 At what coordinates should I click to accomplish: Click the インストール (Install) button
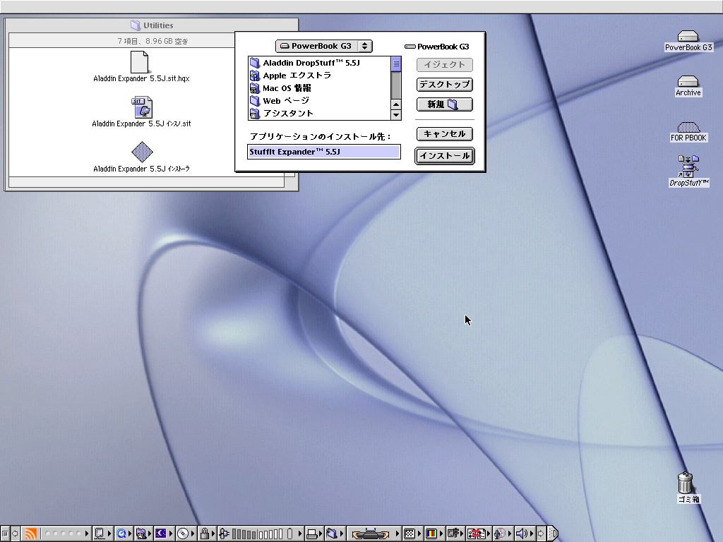[x=445, y=156]
